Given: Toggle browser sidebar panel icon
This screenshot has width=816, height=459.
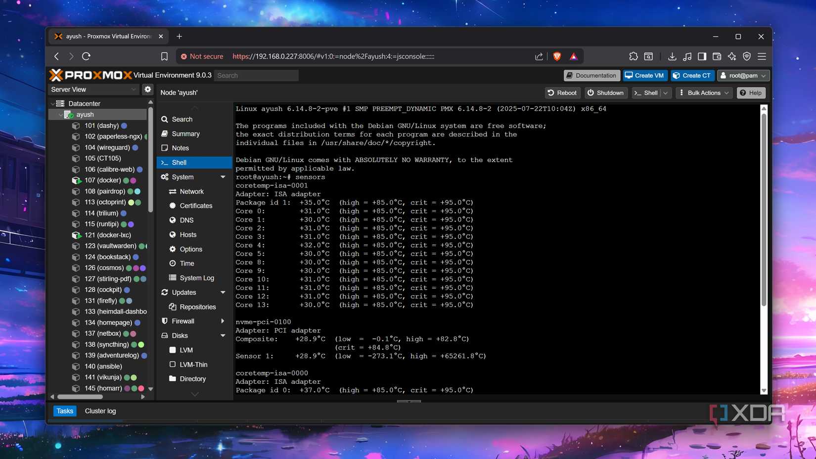Looking at the screenshot, I should pos(702,56).
